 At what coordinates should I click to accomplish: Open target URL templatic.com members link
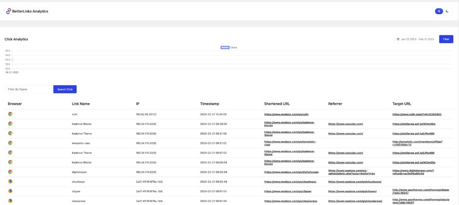coord(417,143)
